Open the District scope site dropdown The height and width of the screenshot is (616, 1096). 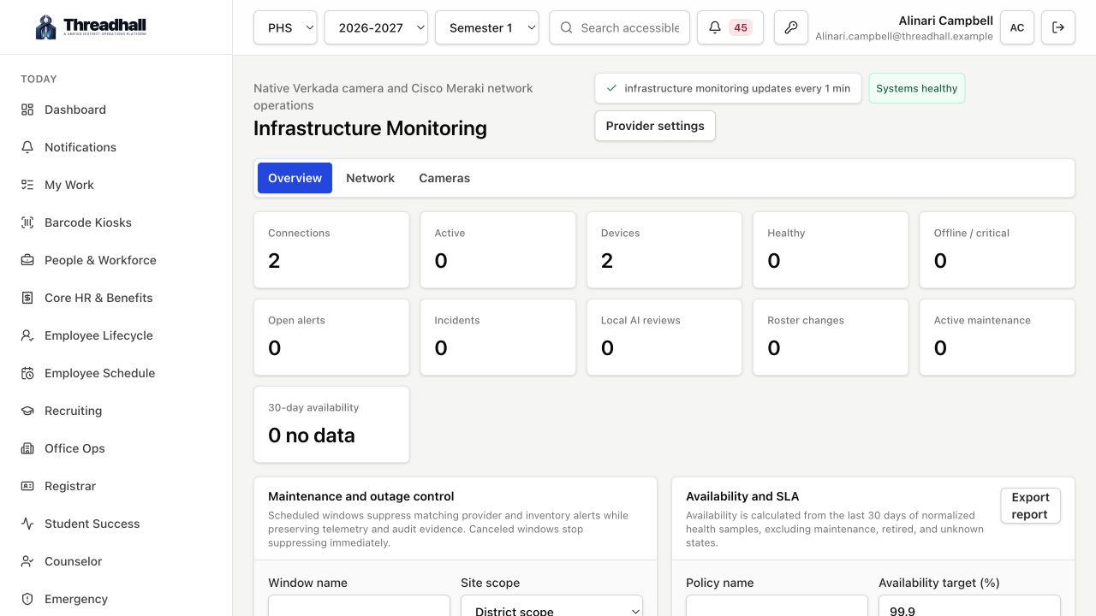[x=552, y=606]
